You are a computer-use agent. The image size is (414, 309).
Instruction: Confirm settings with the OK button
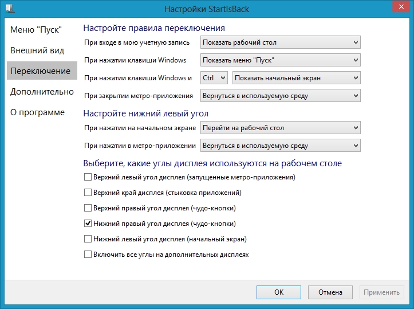pyautogui.click(x=278, y=292)
